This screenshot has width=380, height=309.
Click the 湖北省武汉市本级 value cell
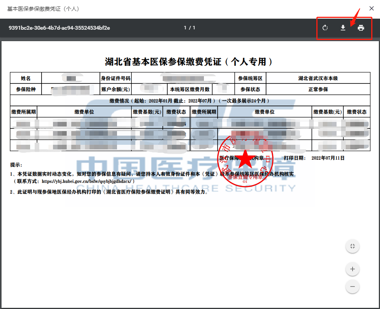[x=318, y=78]
